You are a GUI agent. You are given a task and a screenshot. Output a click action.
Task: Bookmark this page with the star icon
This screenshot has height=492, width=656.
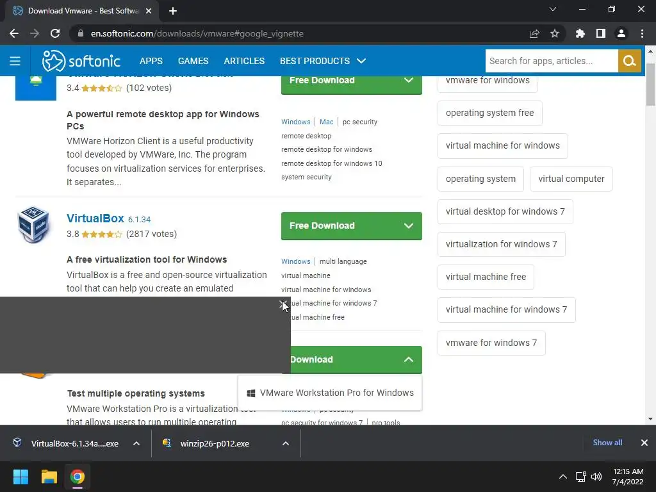point(555,33)
